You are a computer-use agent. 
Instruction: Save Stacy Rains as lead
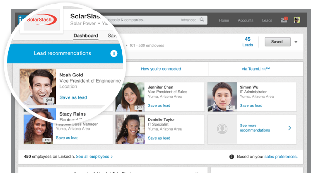67,138
